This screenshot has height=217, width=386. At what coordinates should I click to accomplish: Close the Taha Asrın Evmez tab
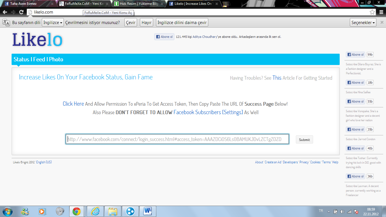52,4
